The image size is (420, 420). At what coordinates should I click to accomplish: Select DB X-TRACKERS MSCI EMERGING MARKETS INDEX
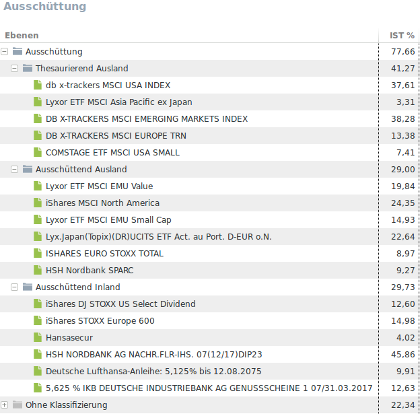click(x=147, y=119)
